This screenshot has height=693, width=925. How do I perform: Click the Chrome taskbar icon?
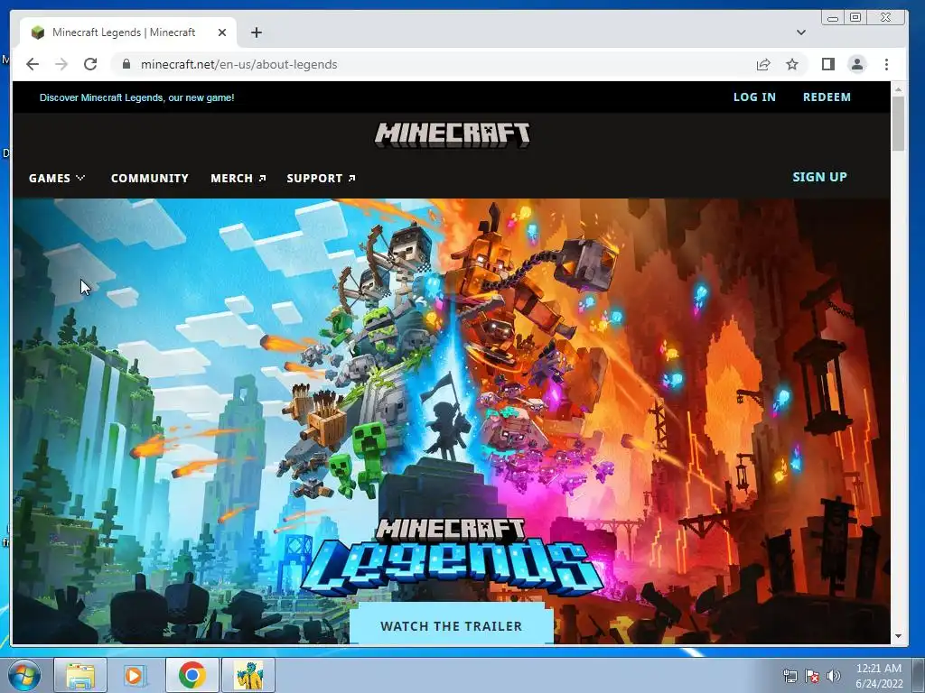pos(192,675)
